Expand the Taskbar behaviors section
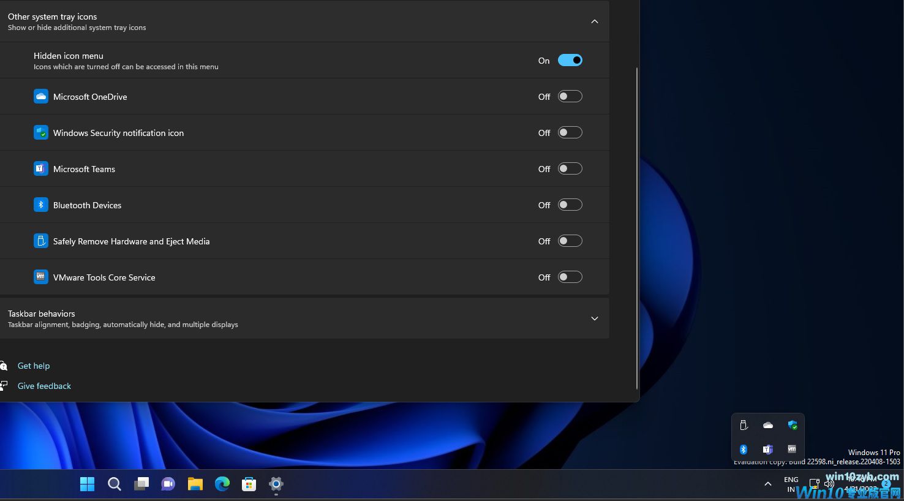904x501 pixels. pos(594,318)
